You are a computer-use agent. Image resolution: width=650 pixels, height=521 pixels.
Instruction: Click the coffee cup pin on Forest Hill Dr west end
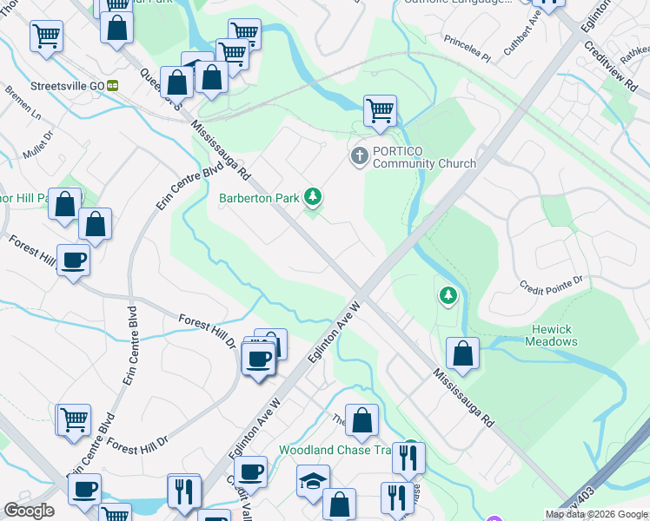pos(73,261)
